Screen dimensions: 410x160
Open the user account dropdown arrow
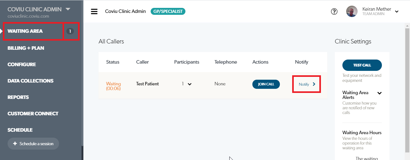tap(397, 12)
